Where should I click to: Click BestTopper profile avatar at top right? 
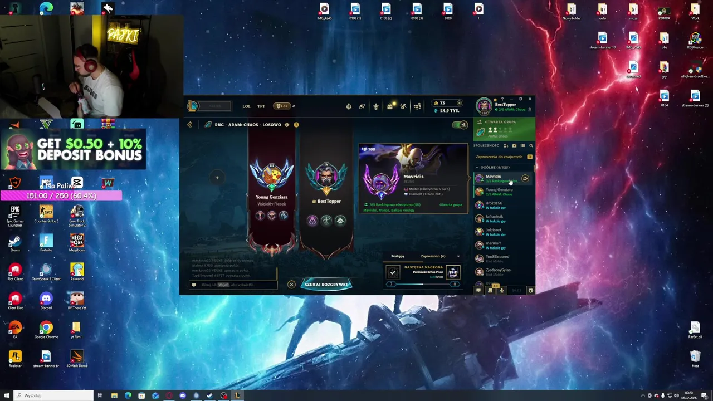pyautogui.click(x=484, y=106)
